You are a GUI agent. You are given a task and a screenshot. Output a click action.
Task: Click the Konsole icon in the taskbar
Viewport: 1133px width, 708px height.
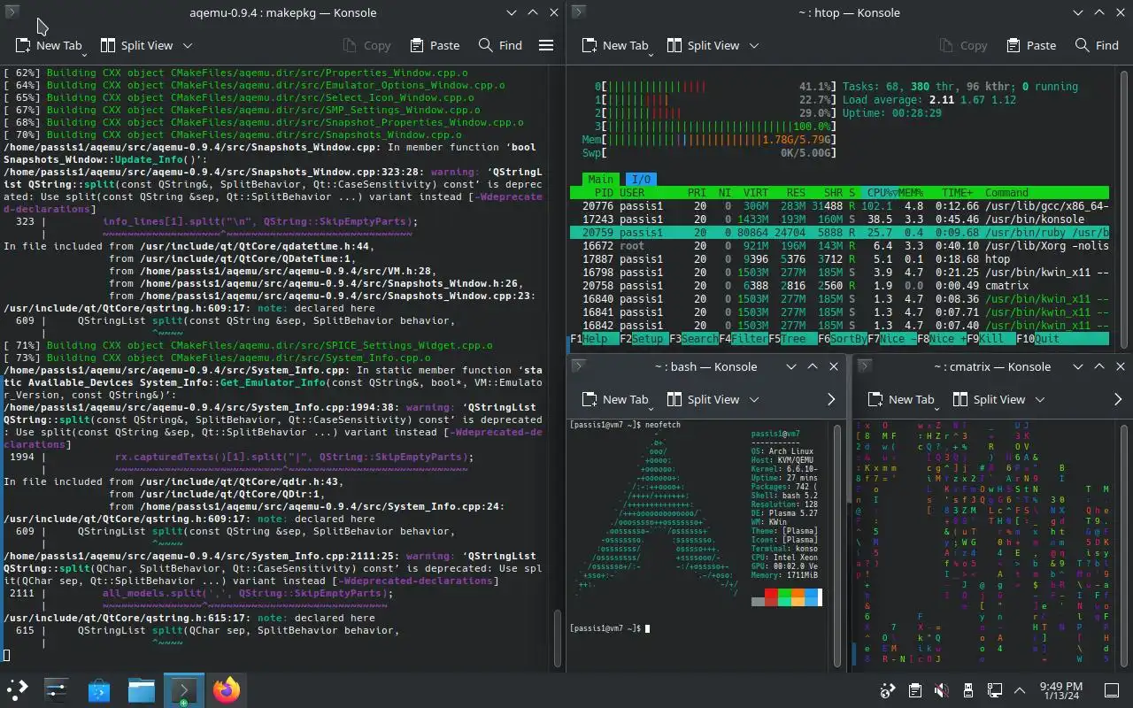(x=184, y=689)
